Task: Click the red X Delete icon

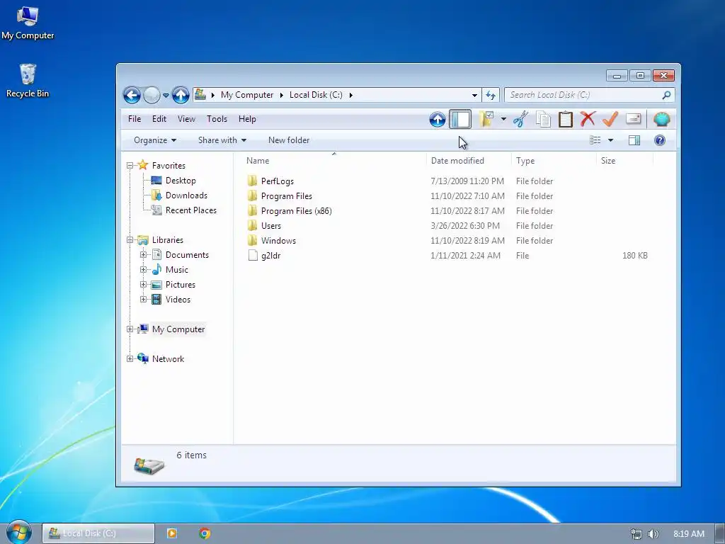Action: [x=588, y=119]
